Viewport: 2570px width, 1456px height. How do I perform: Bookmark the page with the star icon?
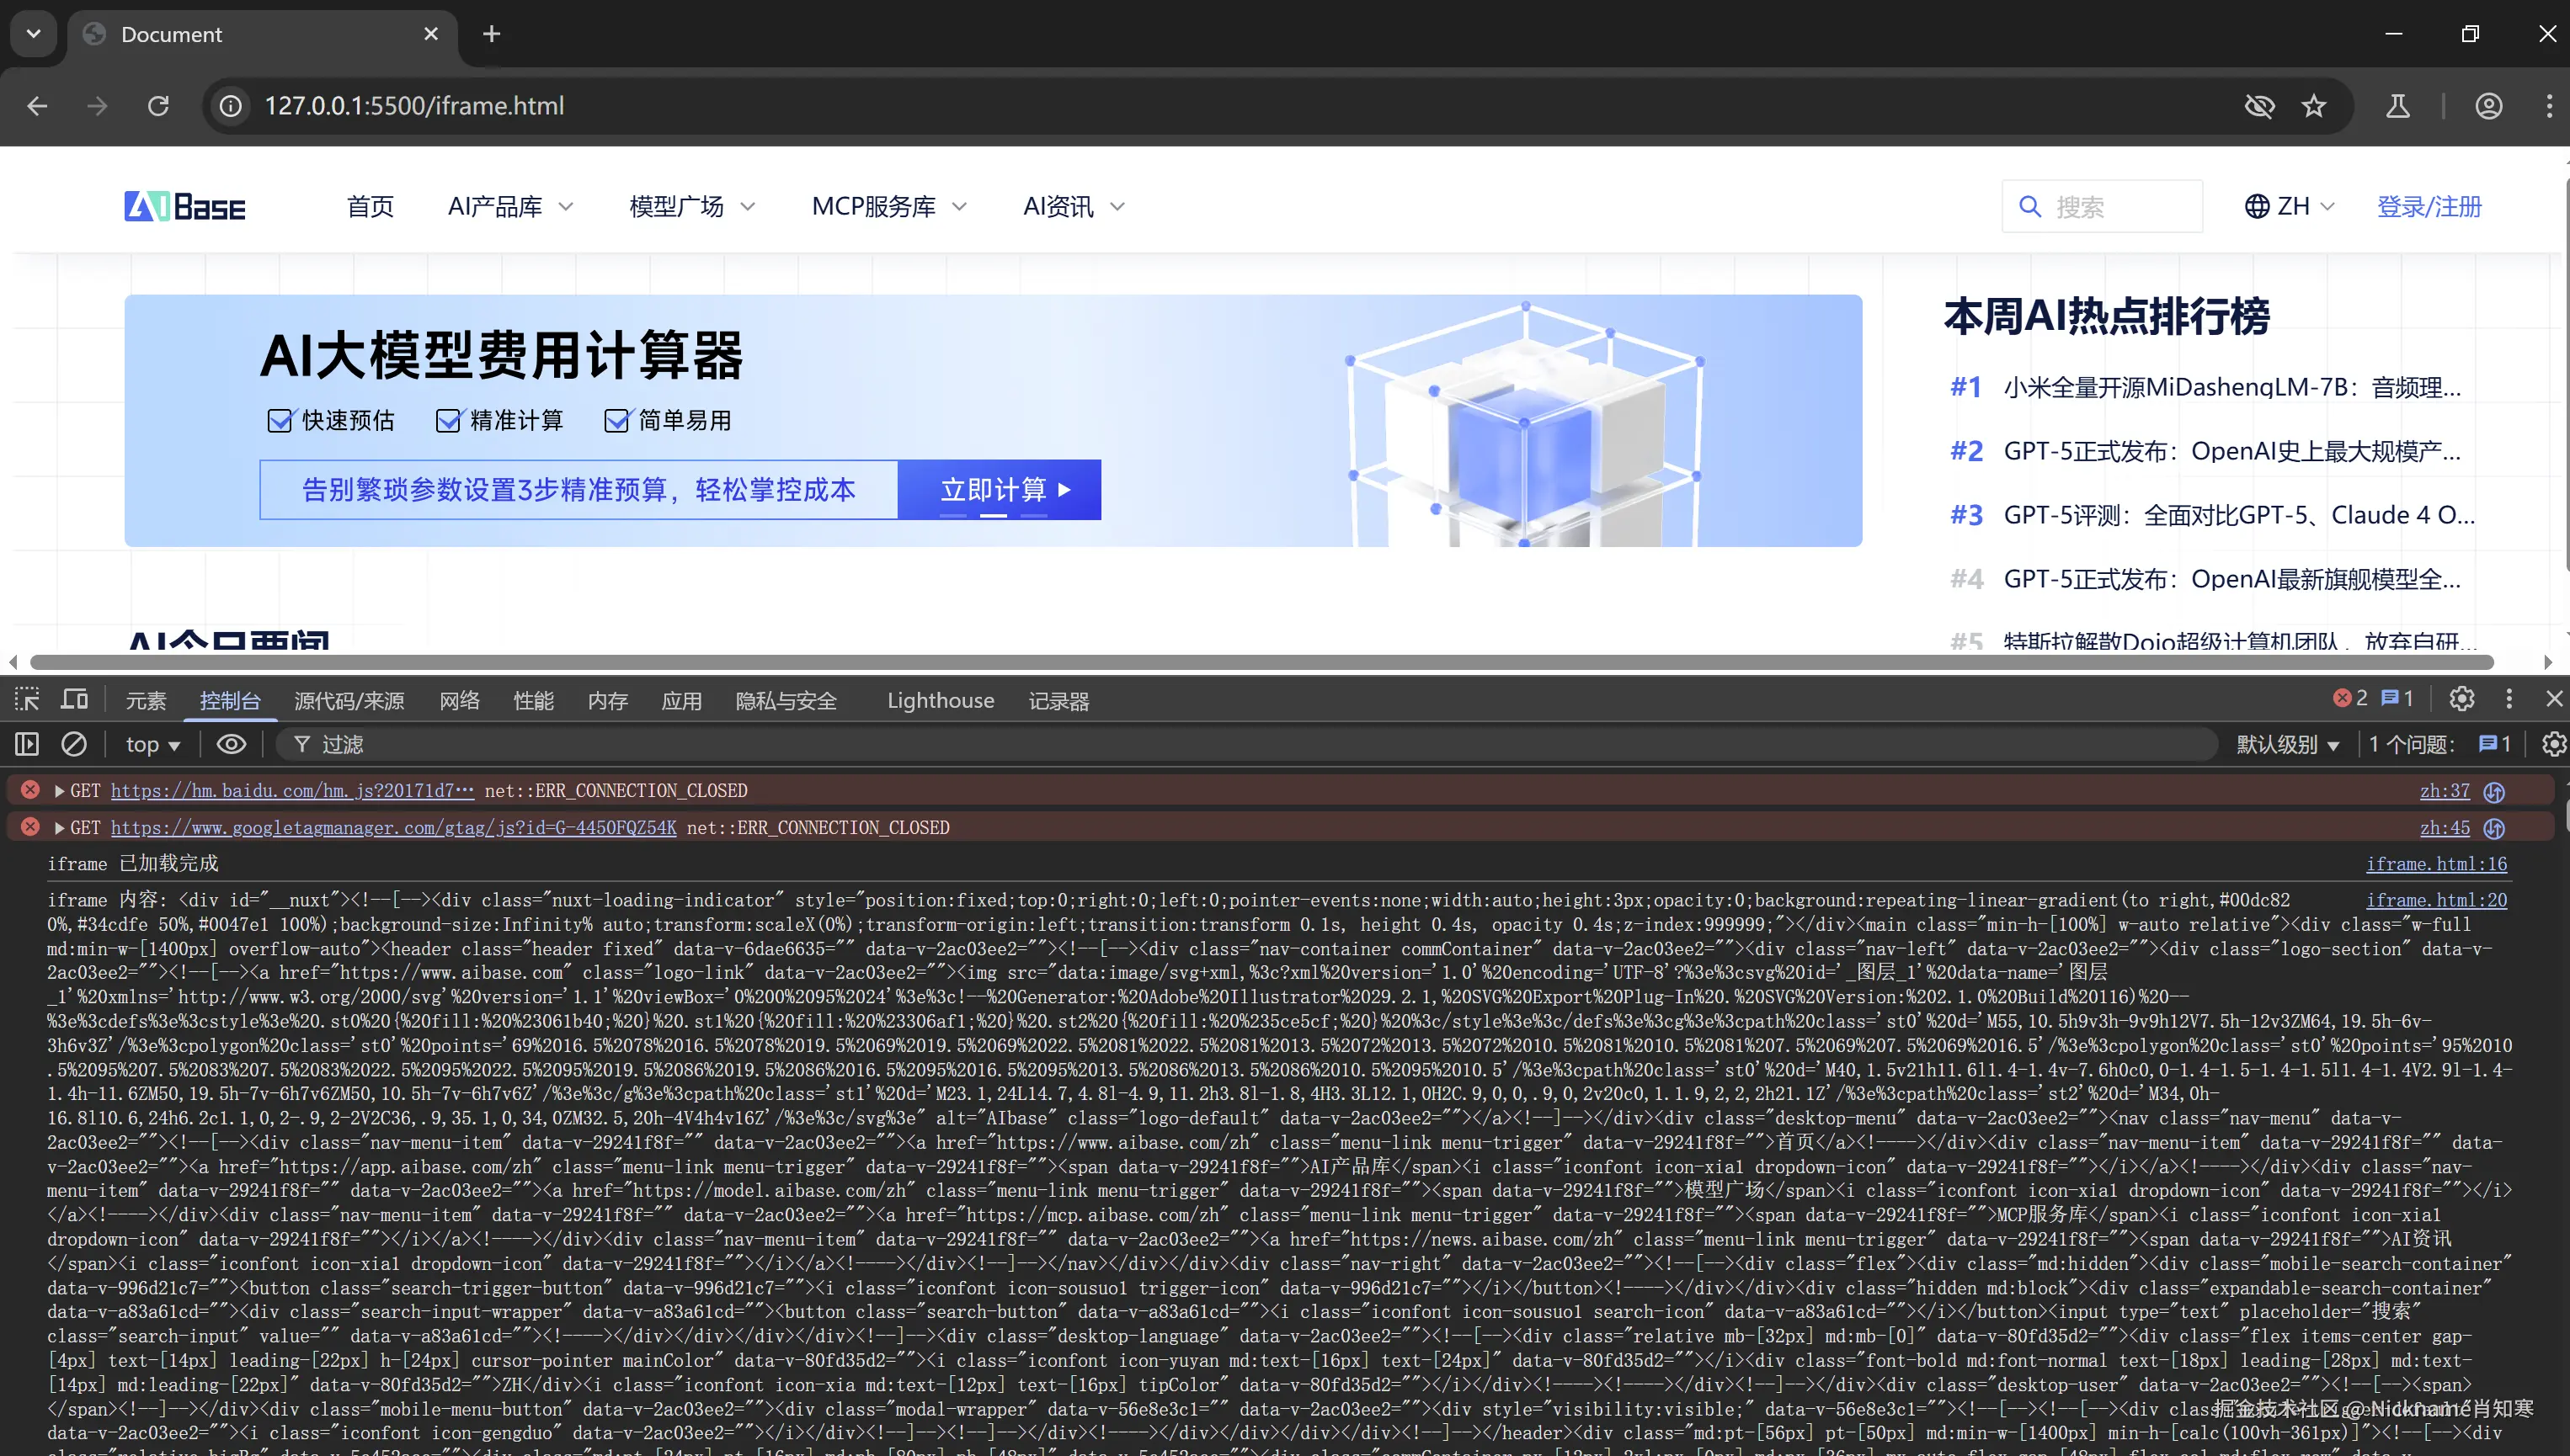pos(2313,106)
